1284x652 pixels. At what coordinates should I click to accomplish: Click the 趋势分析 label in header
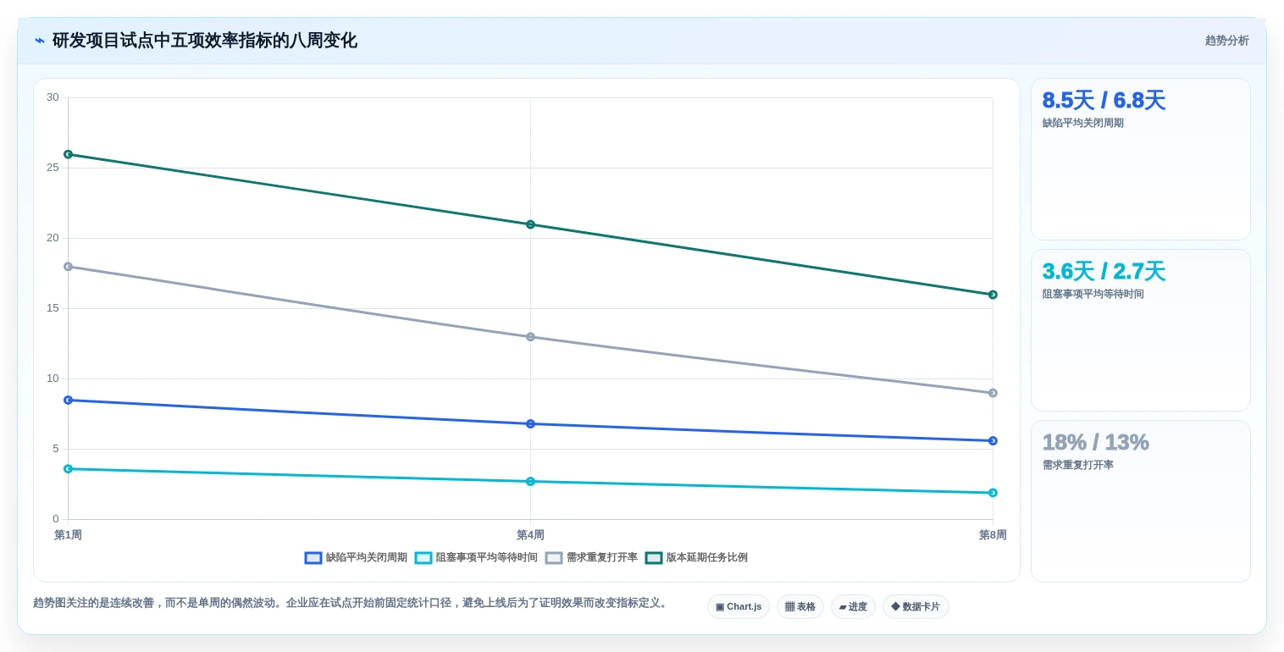point(1226,41)
